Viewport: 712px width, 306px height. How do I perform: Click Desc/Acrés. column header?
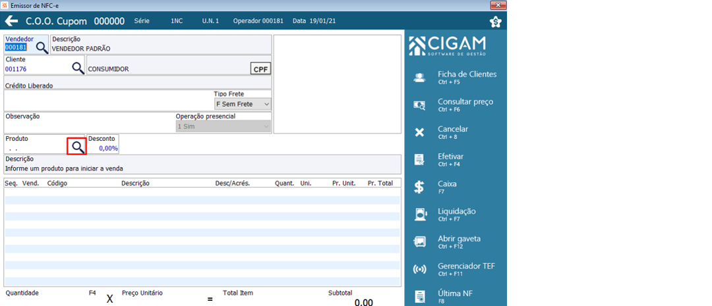(x=233, y=183)
